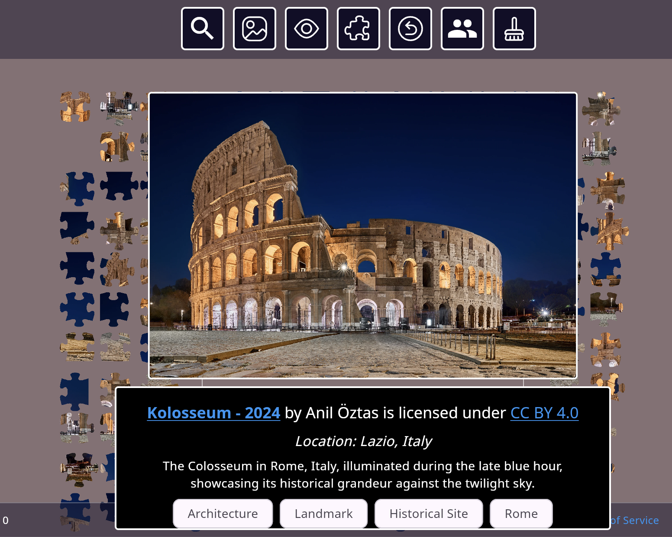Open the search zoom tool
This screenshot has width=672, height=537.
pyautogui.click(x=202, y=28)
